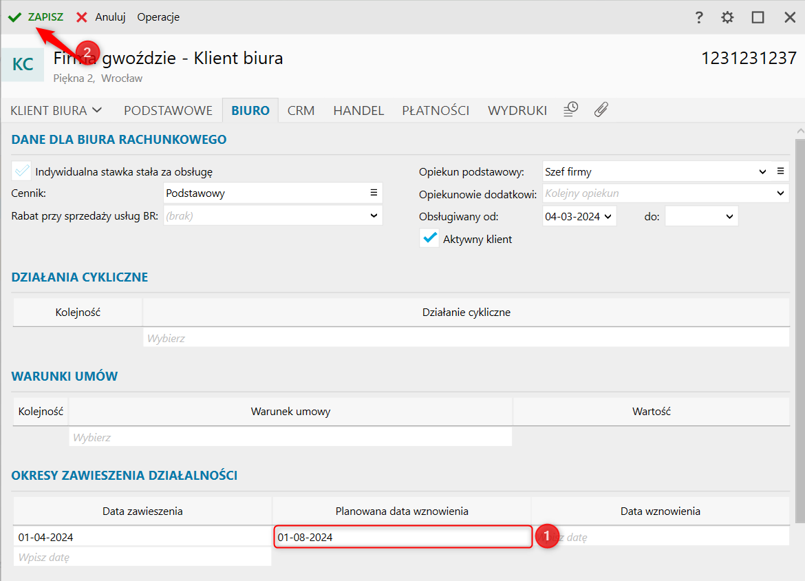Open the history log icon tab
Image resolution: width=805 pixels, height=581 pixels.
[570, 110]
